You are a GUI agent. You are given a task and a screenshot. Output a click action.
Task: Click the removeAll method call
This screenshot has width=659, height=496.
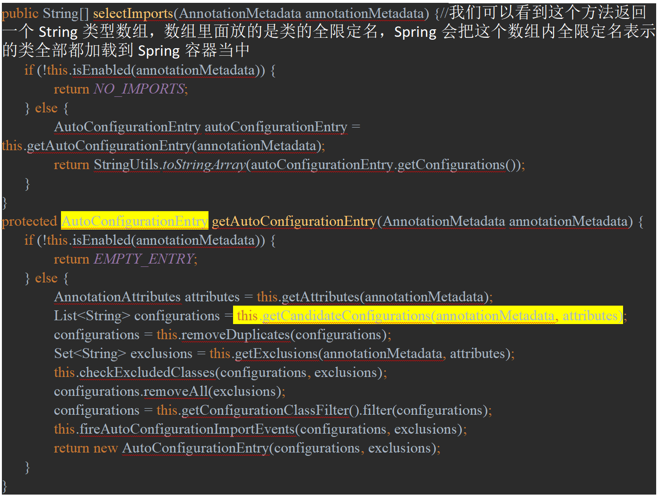tap(175, 391)
